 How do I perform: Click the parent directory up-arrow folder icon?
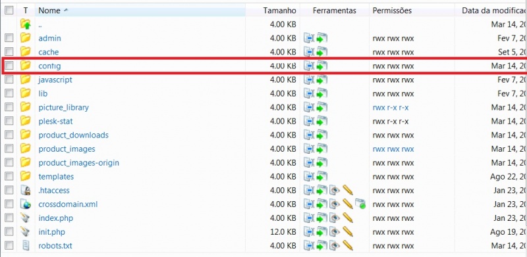pos(26,24)
